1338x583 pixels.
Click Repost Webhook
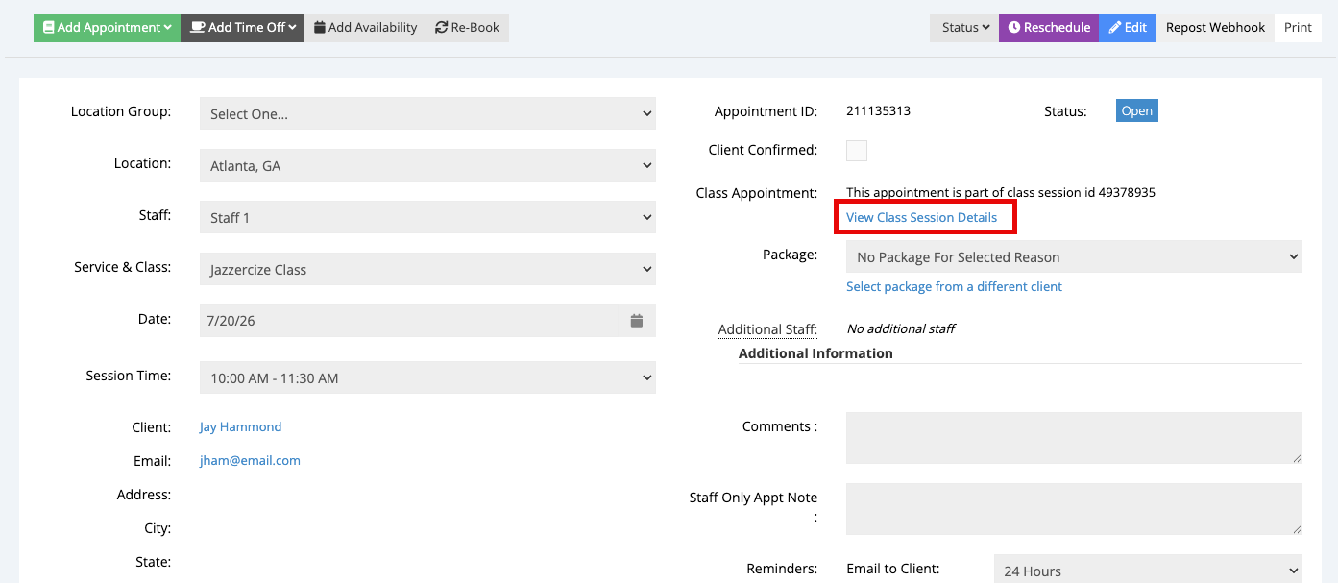(1215, 28)
